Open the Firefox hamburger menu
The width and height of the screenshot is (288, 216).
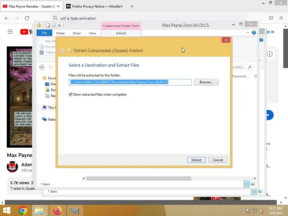(x=281, y=18)
